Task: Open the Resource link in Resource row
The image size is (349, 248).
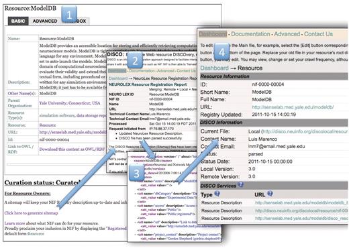Action: 48,125
